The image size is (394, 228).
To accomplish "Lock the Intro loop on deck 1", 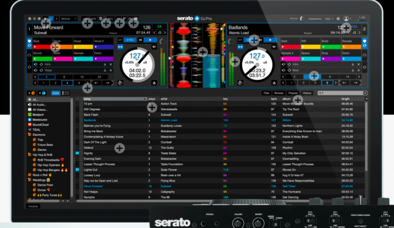I will point(105,64).
